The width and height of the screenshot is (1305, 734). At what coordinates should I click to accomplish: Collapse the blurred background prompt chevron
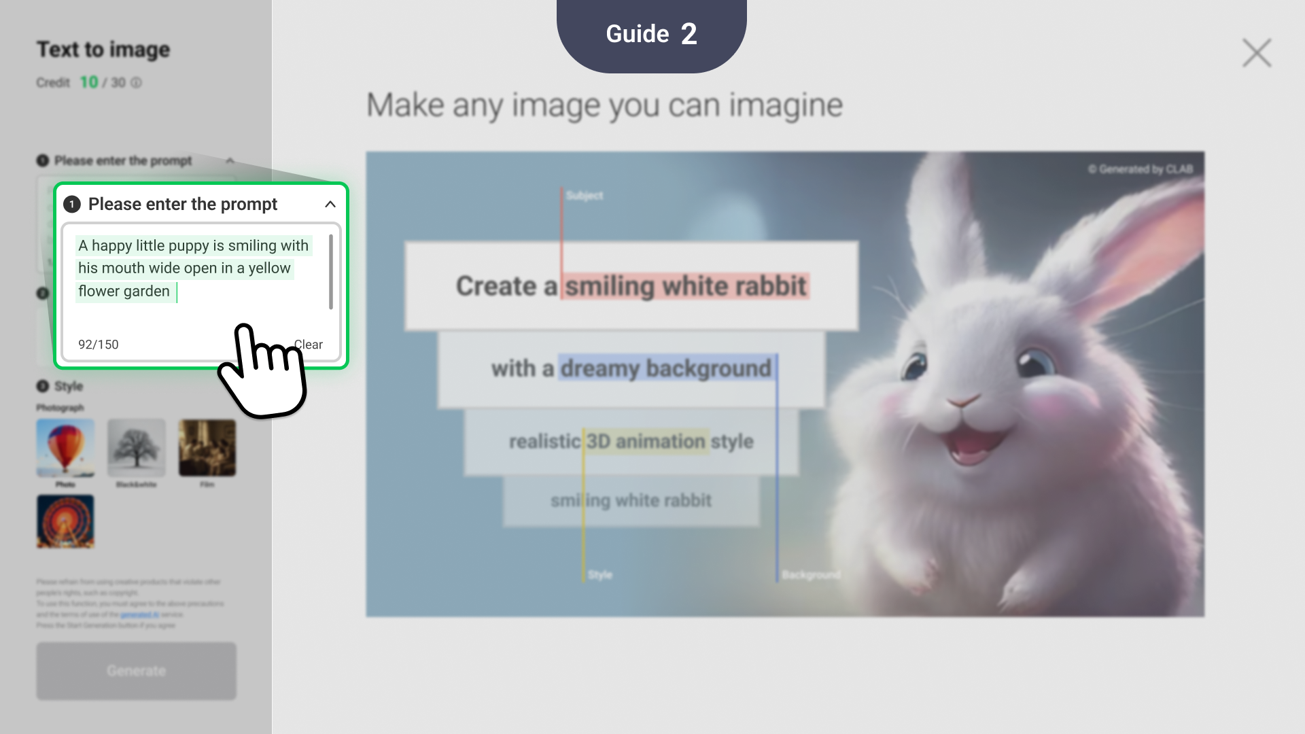230,161
